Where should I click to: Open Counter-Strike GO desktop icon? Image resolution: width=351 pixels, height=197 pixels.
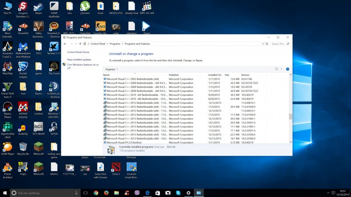pyautogui.click(x=100, y=28)
